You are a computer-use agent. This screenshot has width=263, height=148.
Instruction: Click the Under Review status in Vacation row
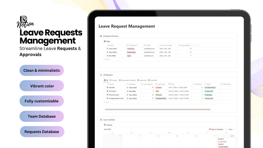pyautogui.click(x=210, y=87)
